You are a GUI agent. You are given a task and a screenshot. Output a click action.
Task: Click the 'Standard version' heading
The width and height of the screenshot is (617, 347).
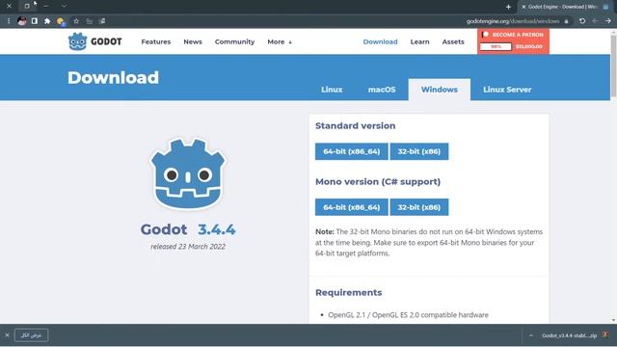click(355, 126)
